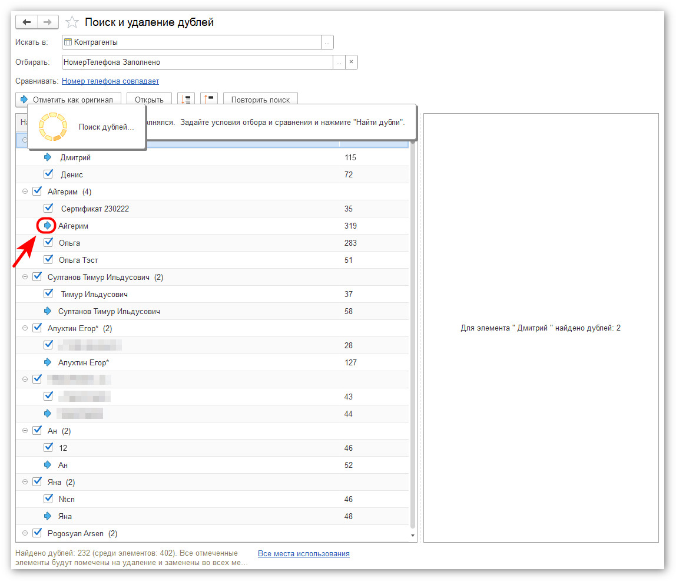The height and width of the screenshot is (581, 676).
Task: Click the Найдено дублей: 232 status text
Action: pyautogui.click(x=131, y=557)
